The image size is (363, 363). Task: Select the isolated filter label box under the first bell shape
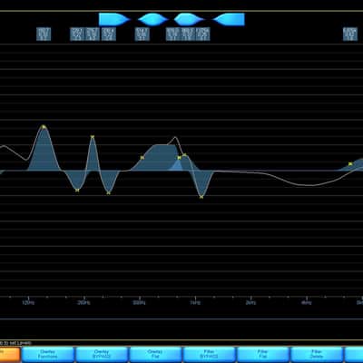click(142, 34)
